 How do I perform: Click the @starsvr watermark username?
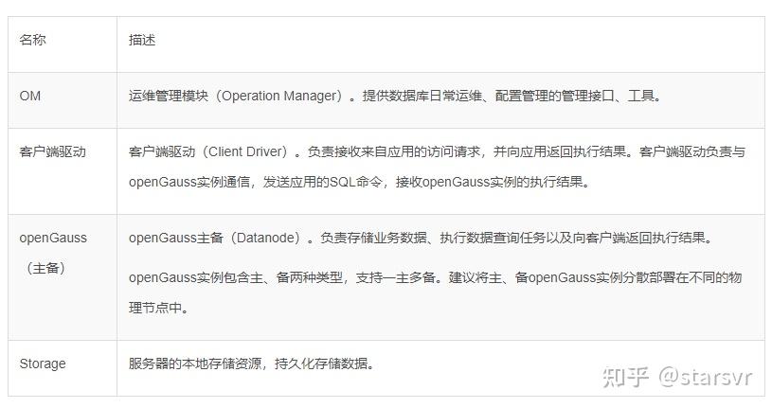click(706, 377)
